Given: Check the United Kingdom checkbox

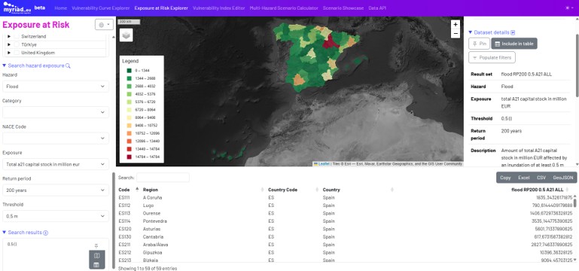Looking at the screenshot, I should click(x=17, y=53).
